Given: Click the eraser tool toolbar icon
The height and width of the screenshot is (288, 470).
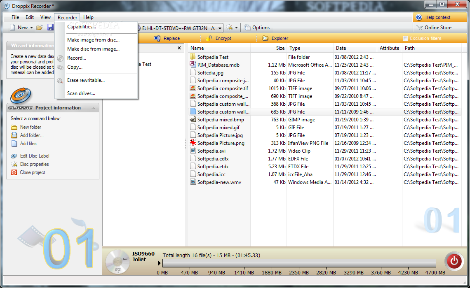Looking at the screenshot, I should tap(230, 28).
